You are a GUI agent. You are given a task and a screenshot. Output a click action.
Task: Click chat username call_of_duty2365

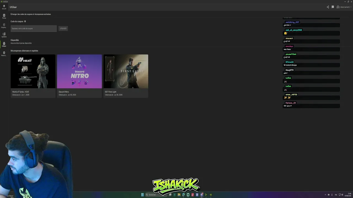tap(294, 30)
